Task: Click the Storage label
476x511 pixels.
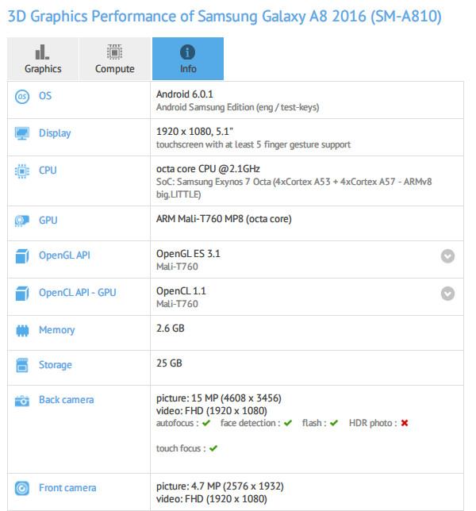Action: point(56,365)
